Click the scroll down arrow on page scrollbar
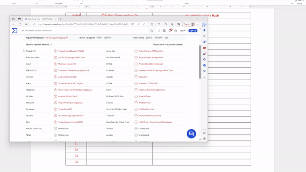This screenshot has height=172, width=306. pyautogui.click(x=200, y=140)
